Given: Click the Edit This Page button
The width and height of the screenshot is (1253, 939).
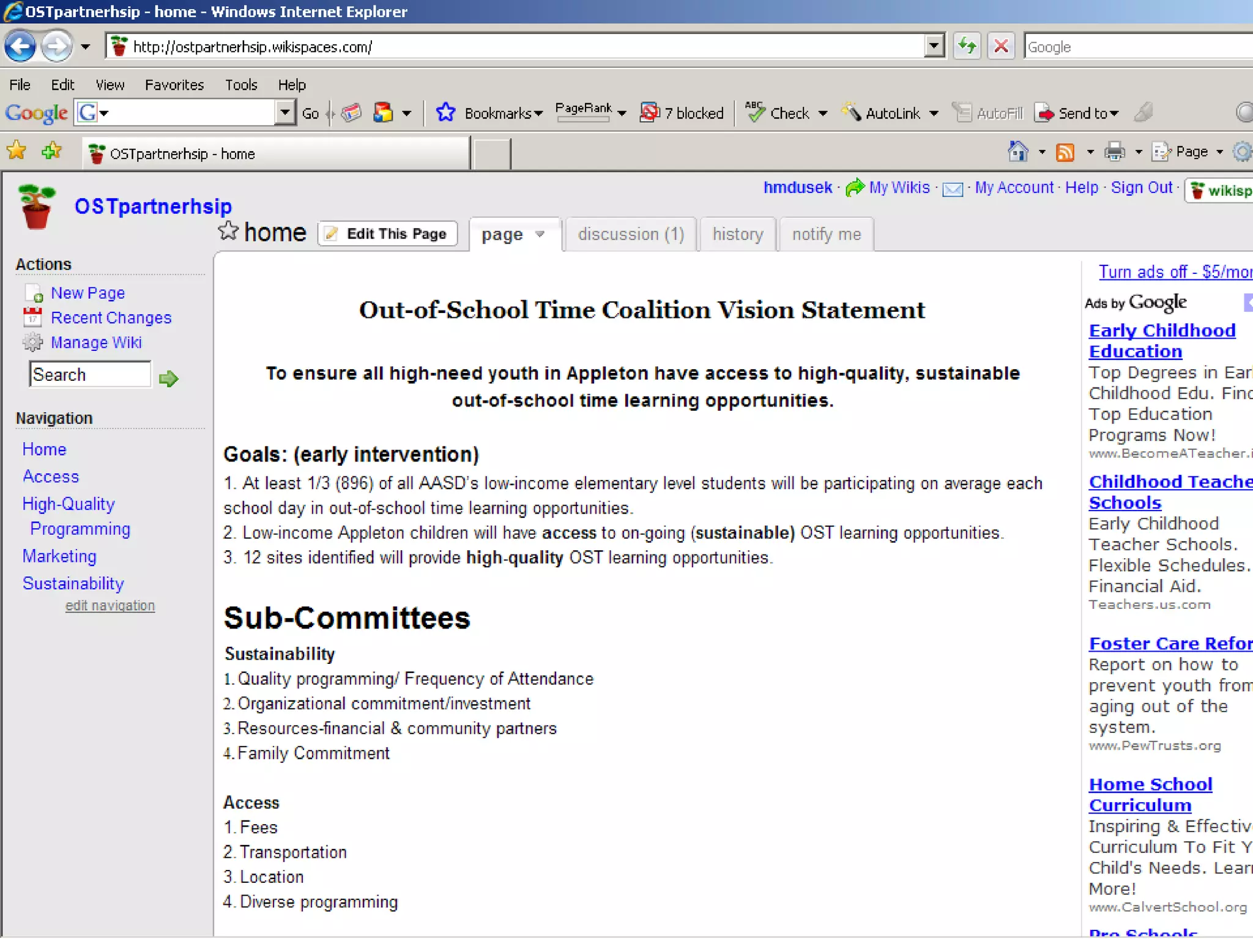Looking at the screenshot, I should point(387,234).
